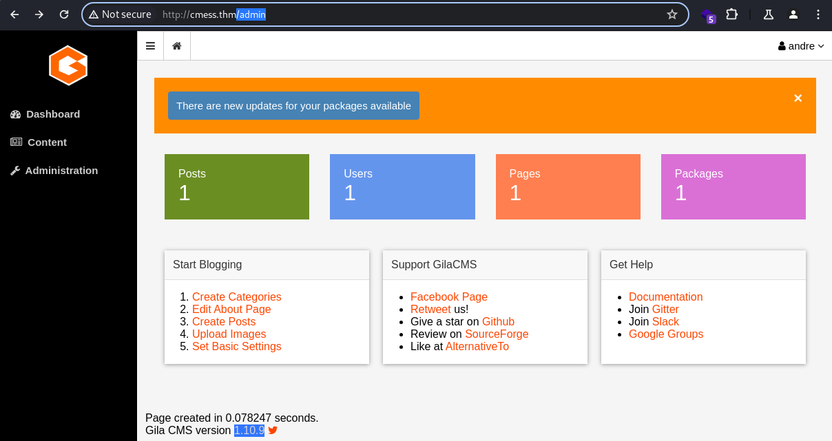This screenshot has width=832, height=441.
Task: Click the Start Blogging panel heading
Action: (x=207, y=265)
